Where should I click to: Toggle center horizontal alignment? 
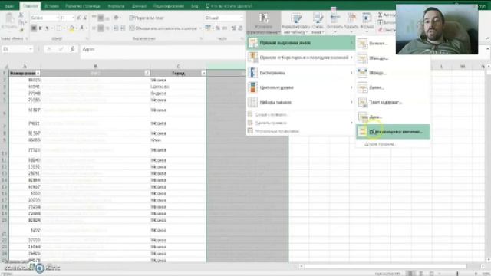coord(101,28)
